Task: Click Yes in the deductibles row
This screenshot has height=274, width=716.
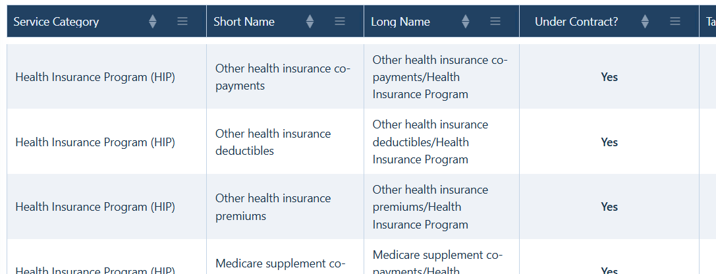Action: pos(609,142)
